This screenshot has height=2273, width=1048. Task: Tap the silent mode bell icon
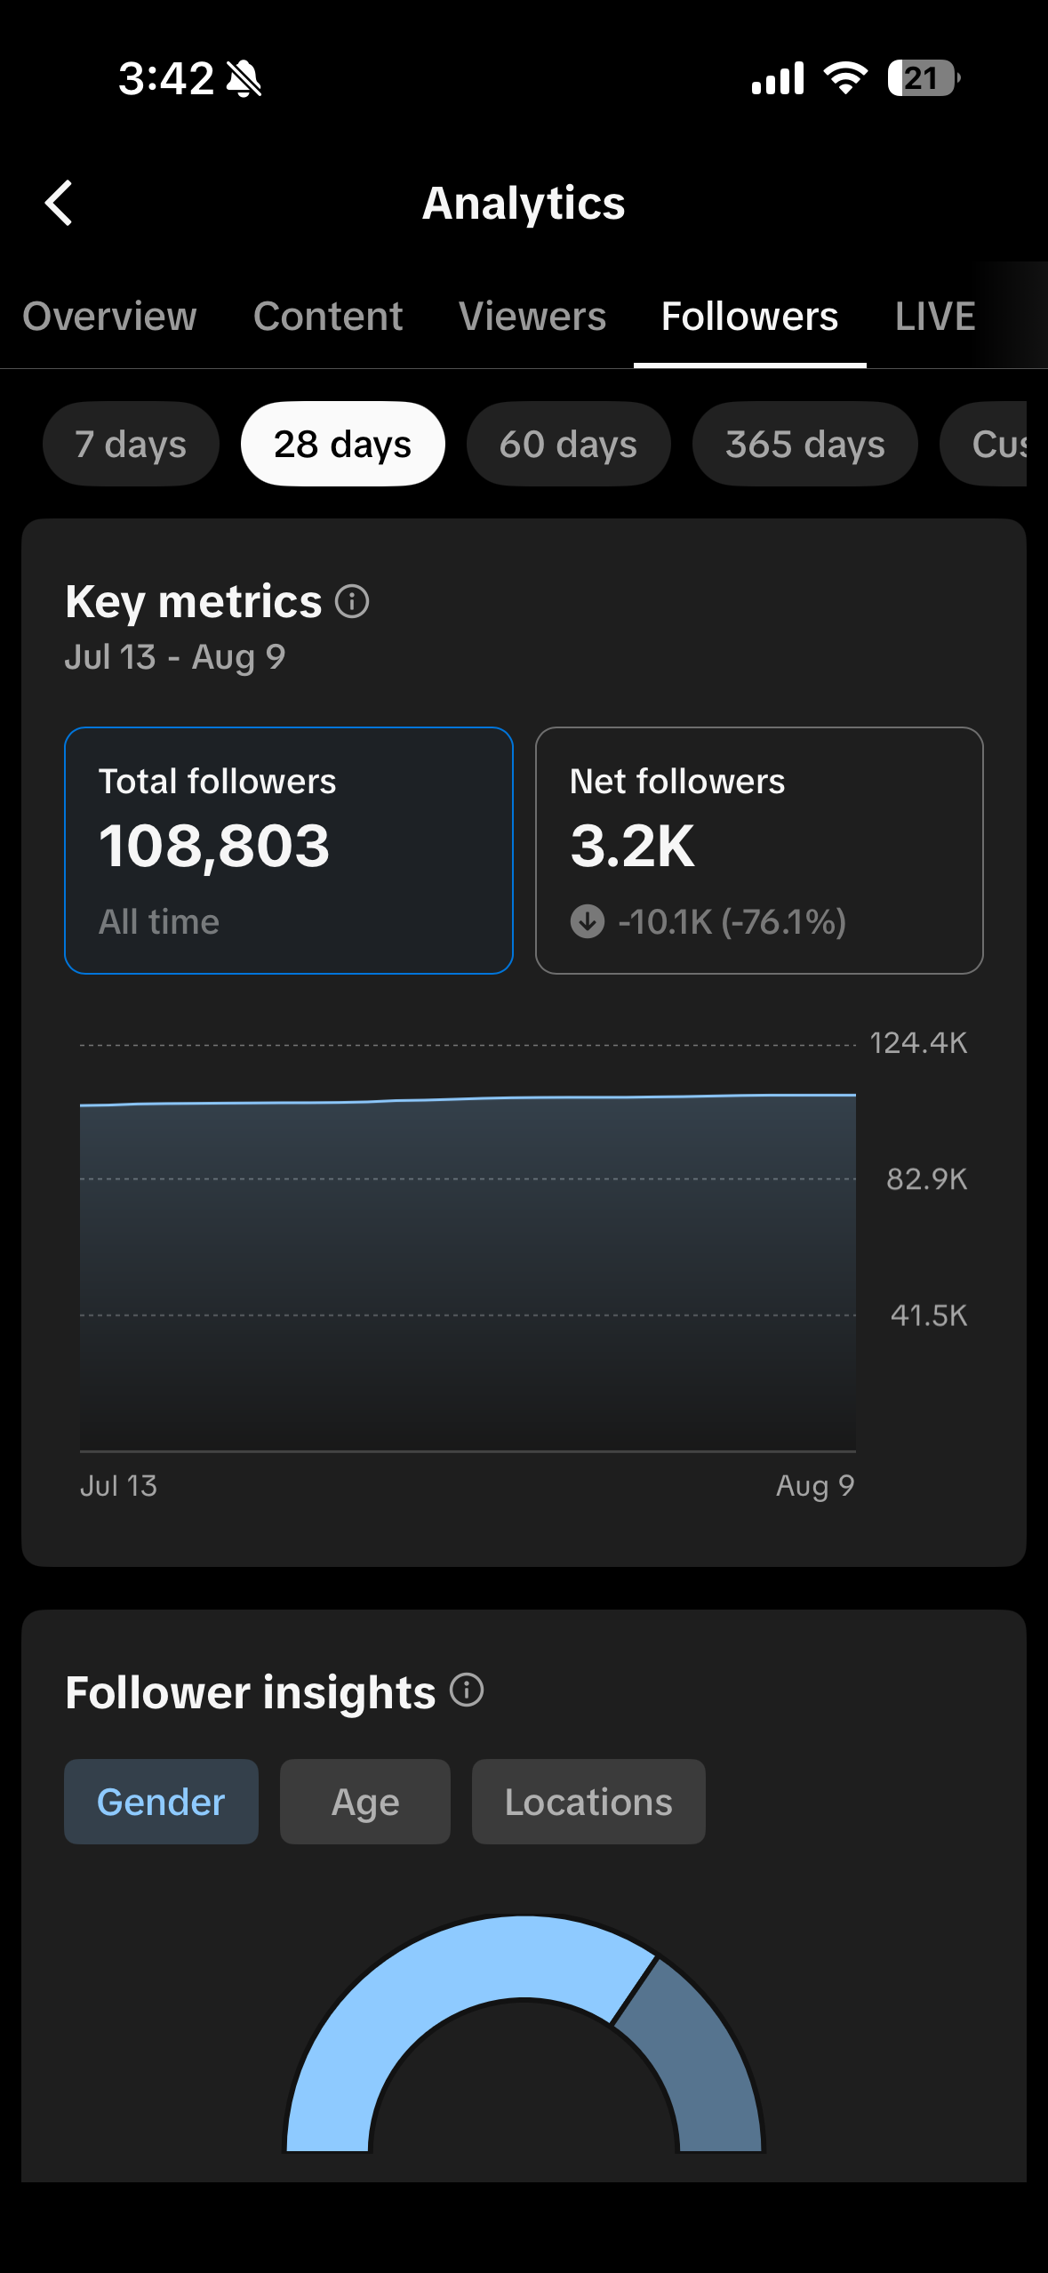[244, 78]
